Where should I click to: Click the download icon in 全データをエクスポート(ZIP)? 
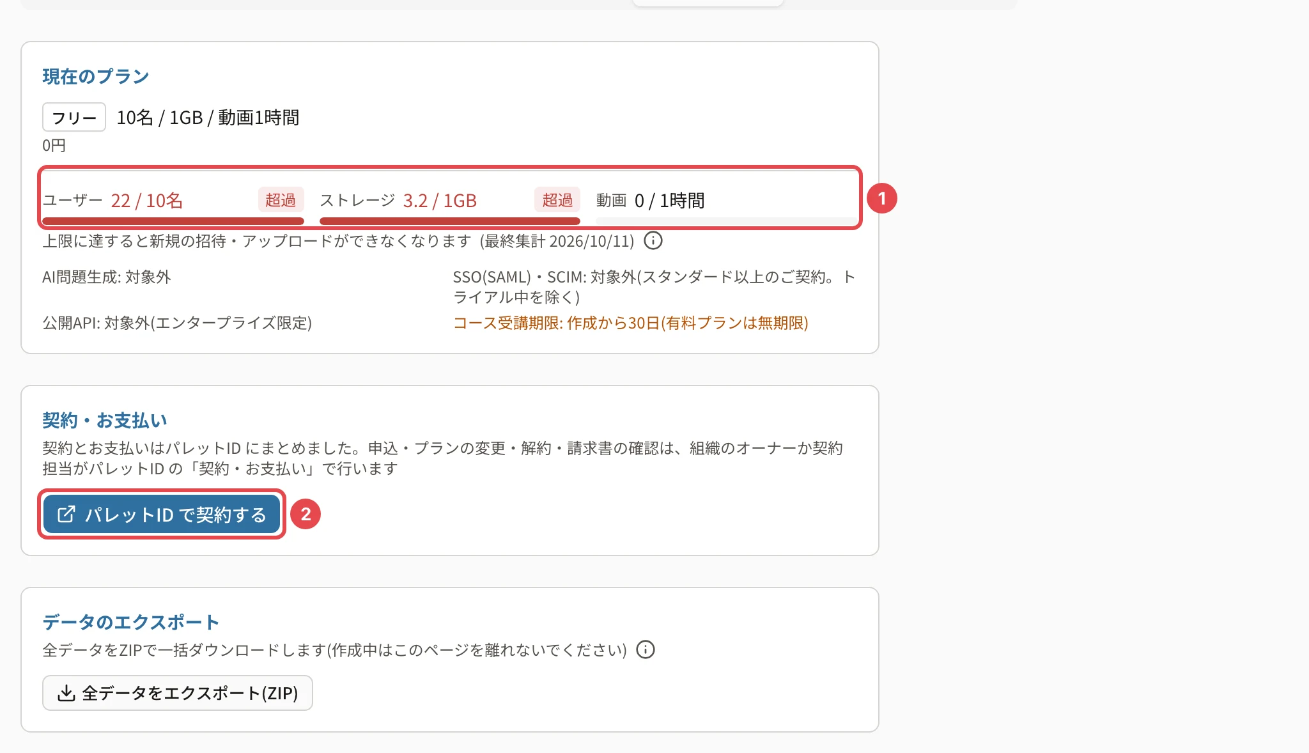(66, 694)
